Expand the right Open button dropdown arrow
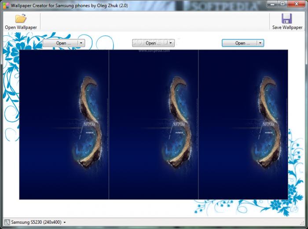The width and height of the screenshot is (308, 229). [260, 43]
